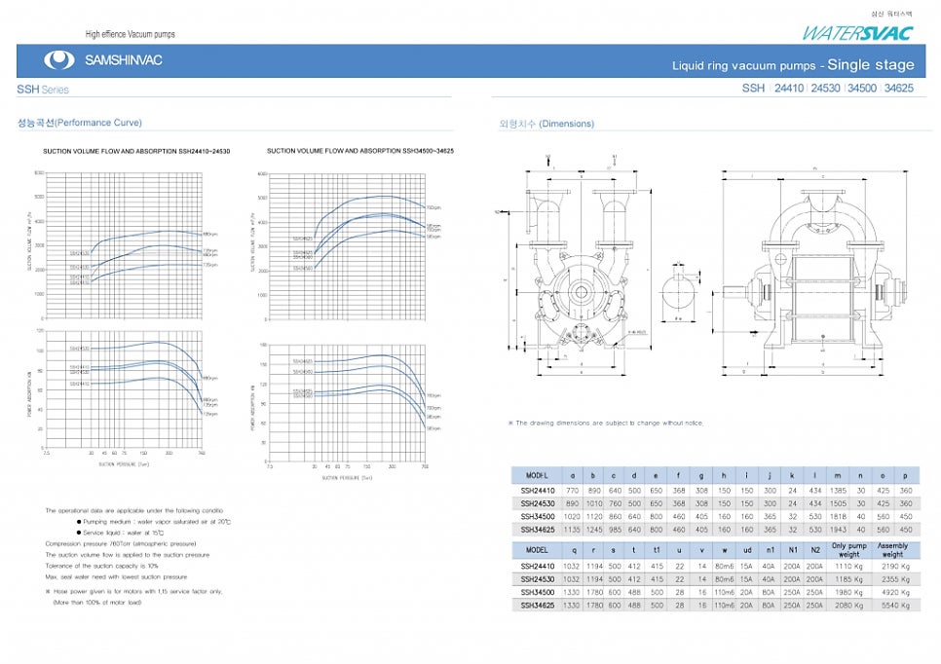941x664 pixels.
Task: Click value 860 in SSH34500 row
Action: pyautogui.click(x=615, y=516)
